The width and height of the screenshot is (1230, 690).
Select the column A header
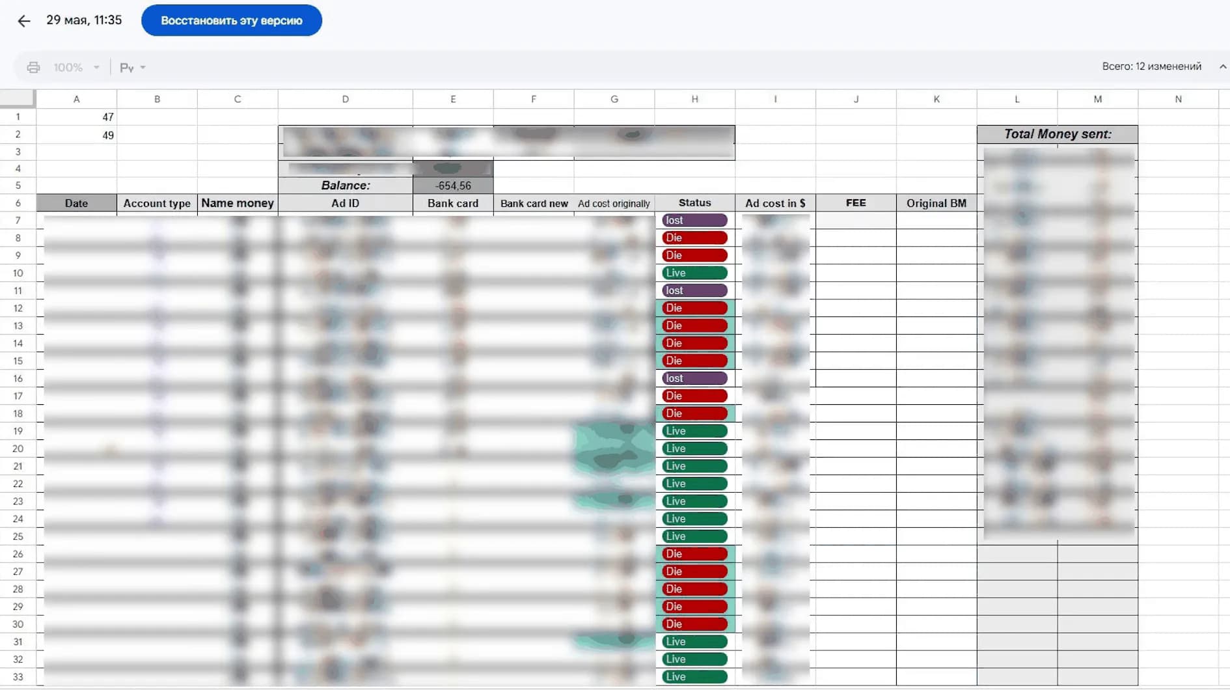[76, 99]
